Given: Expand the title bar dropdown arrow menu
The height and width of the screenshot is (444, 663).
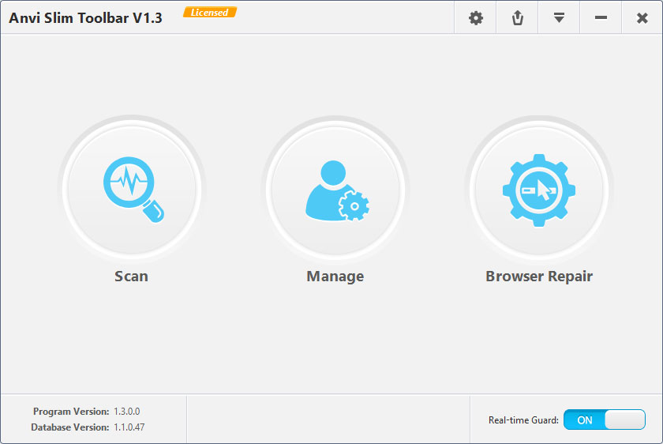Looking at the screenshot, I should click(x=559, y=18).
